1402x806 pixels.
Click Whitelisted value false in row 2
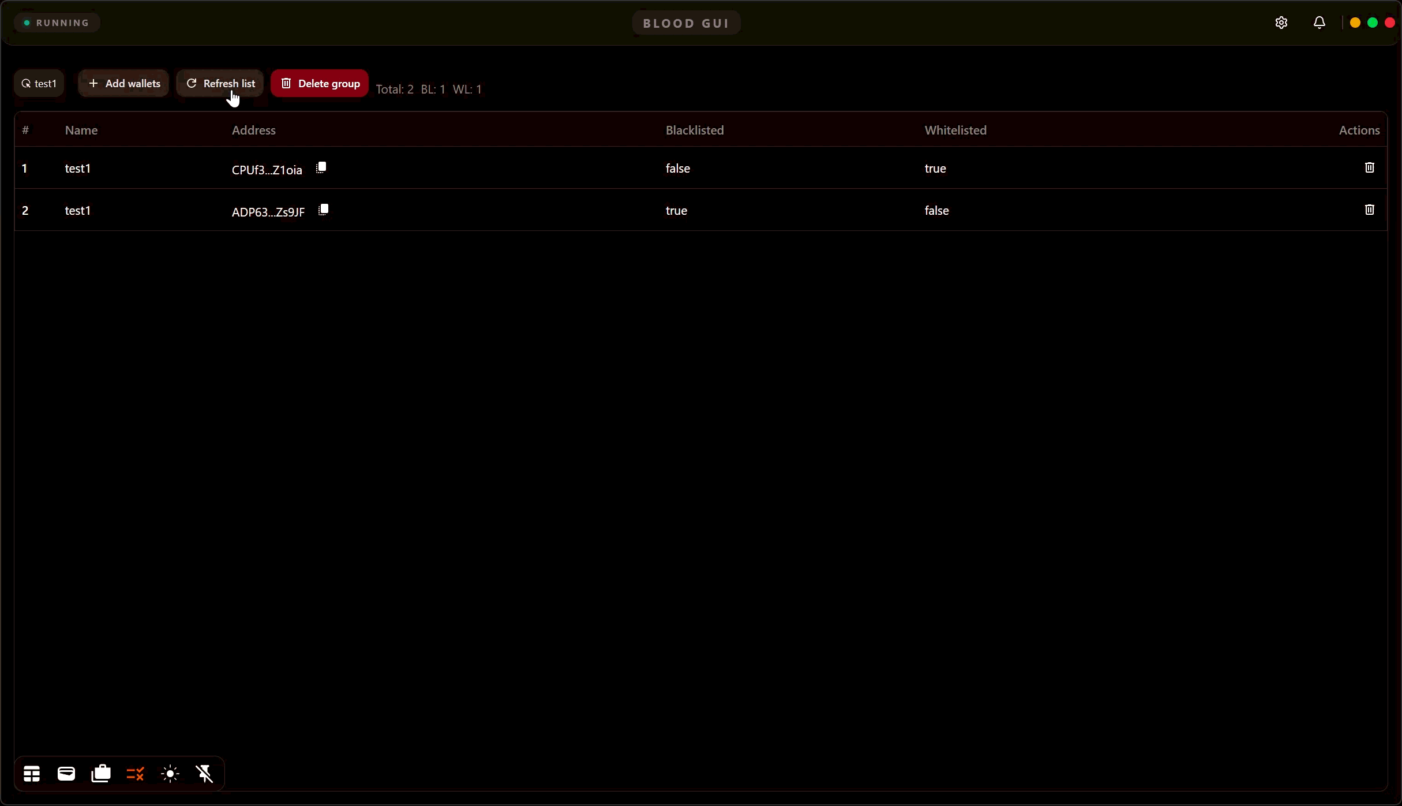click(937, 211)
